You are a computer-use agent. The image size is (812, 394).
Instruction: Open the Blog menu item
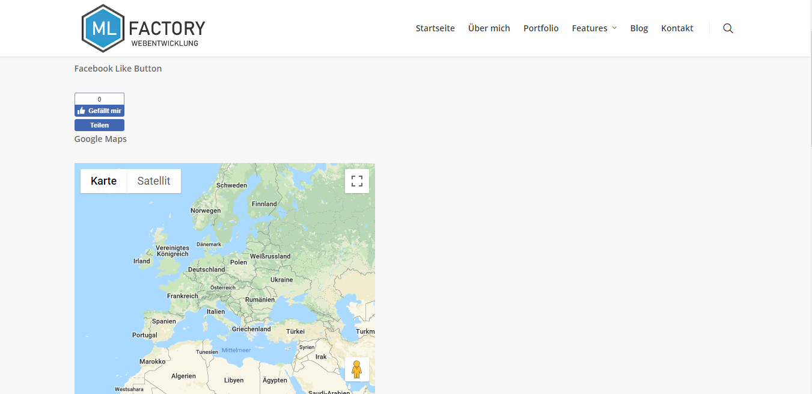point(639,28)
